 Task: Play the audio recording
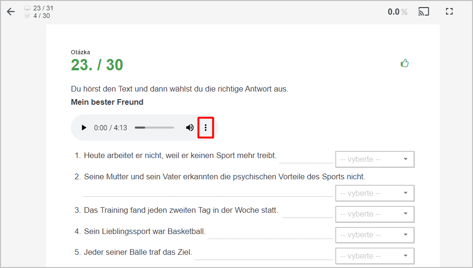(x=84, y=128)
